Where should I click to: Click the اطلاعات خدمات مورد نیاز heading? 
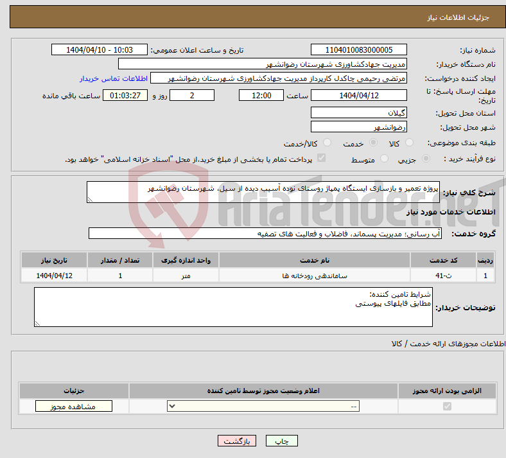pos(451,212)
